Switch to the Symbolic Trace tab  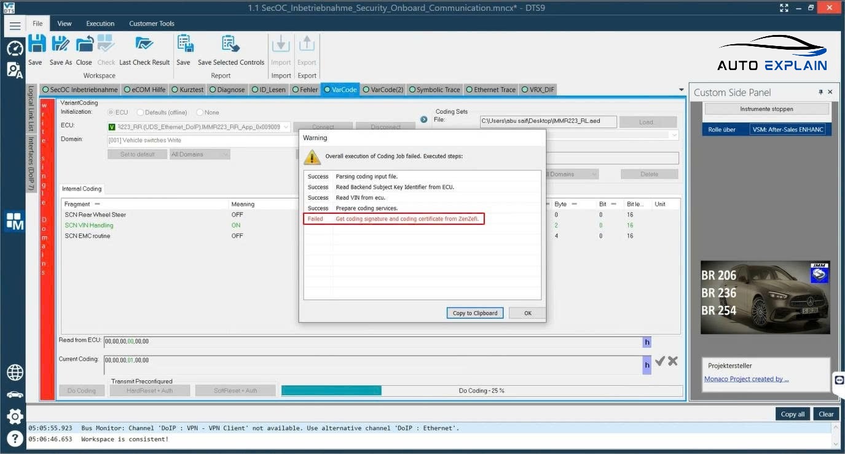[x=434, y=90]
